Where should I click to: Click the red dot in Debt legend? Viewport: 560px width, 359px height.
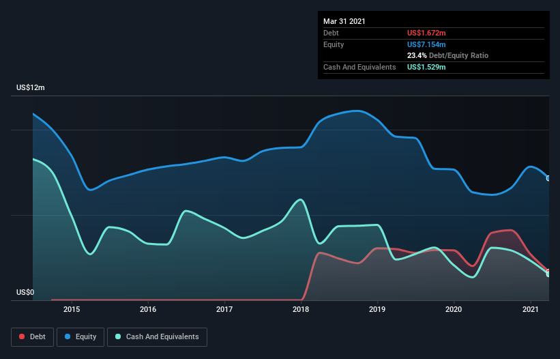(x=23, y=337)
